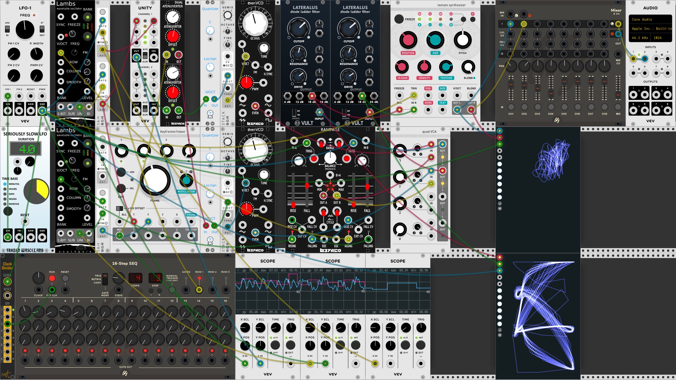This screenshot has height=380, width=676.
Task: Click the 4.0 DURATION display on Seriously Slow LFO
Action: 26,149
